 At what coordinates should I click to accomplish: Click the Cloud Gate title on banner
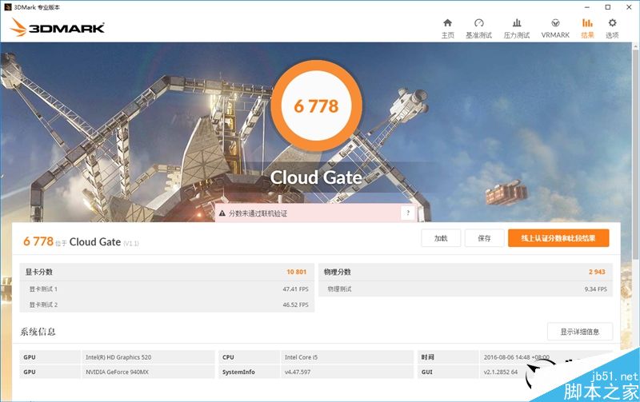tap(316, 177)
